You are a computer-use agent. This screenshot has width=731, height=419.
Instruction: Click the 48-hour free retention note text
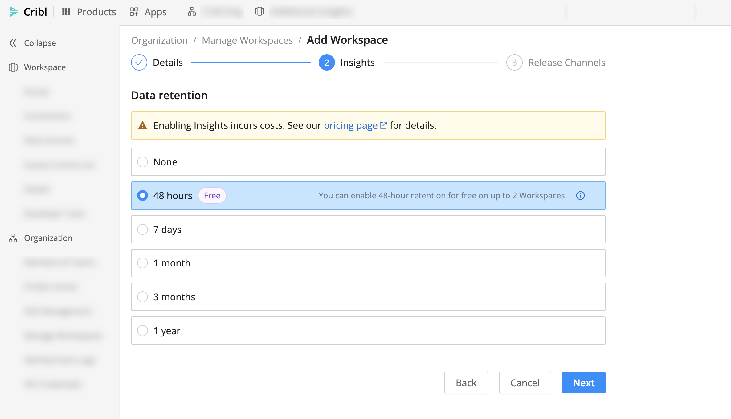443,196
